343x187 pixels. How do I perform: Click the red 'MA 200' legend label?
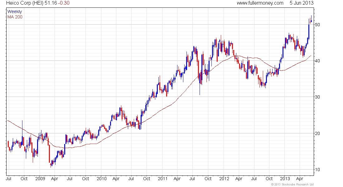pyautogui.click(x=15, y=17)
